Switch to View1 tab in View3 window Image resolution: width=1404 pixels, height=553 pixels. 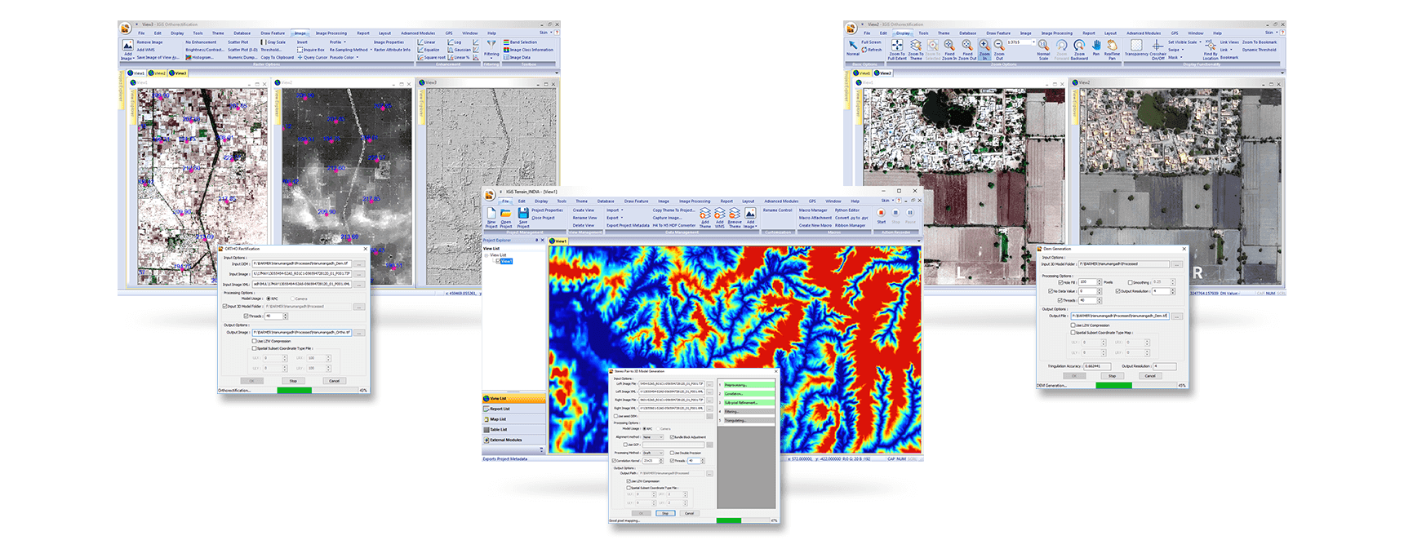pyautogui.click(x=136, y=73)
